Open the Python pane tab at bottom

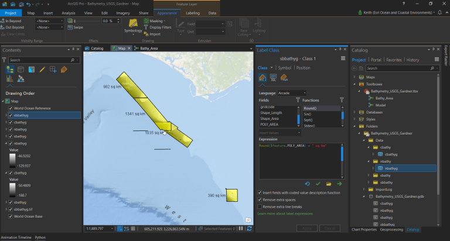click(x=40, y=237)
